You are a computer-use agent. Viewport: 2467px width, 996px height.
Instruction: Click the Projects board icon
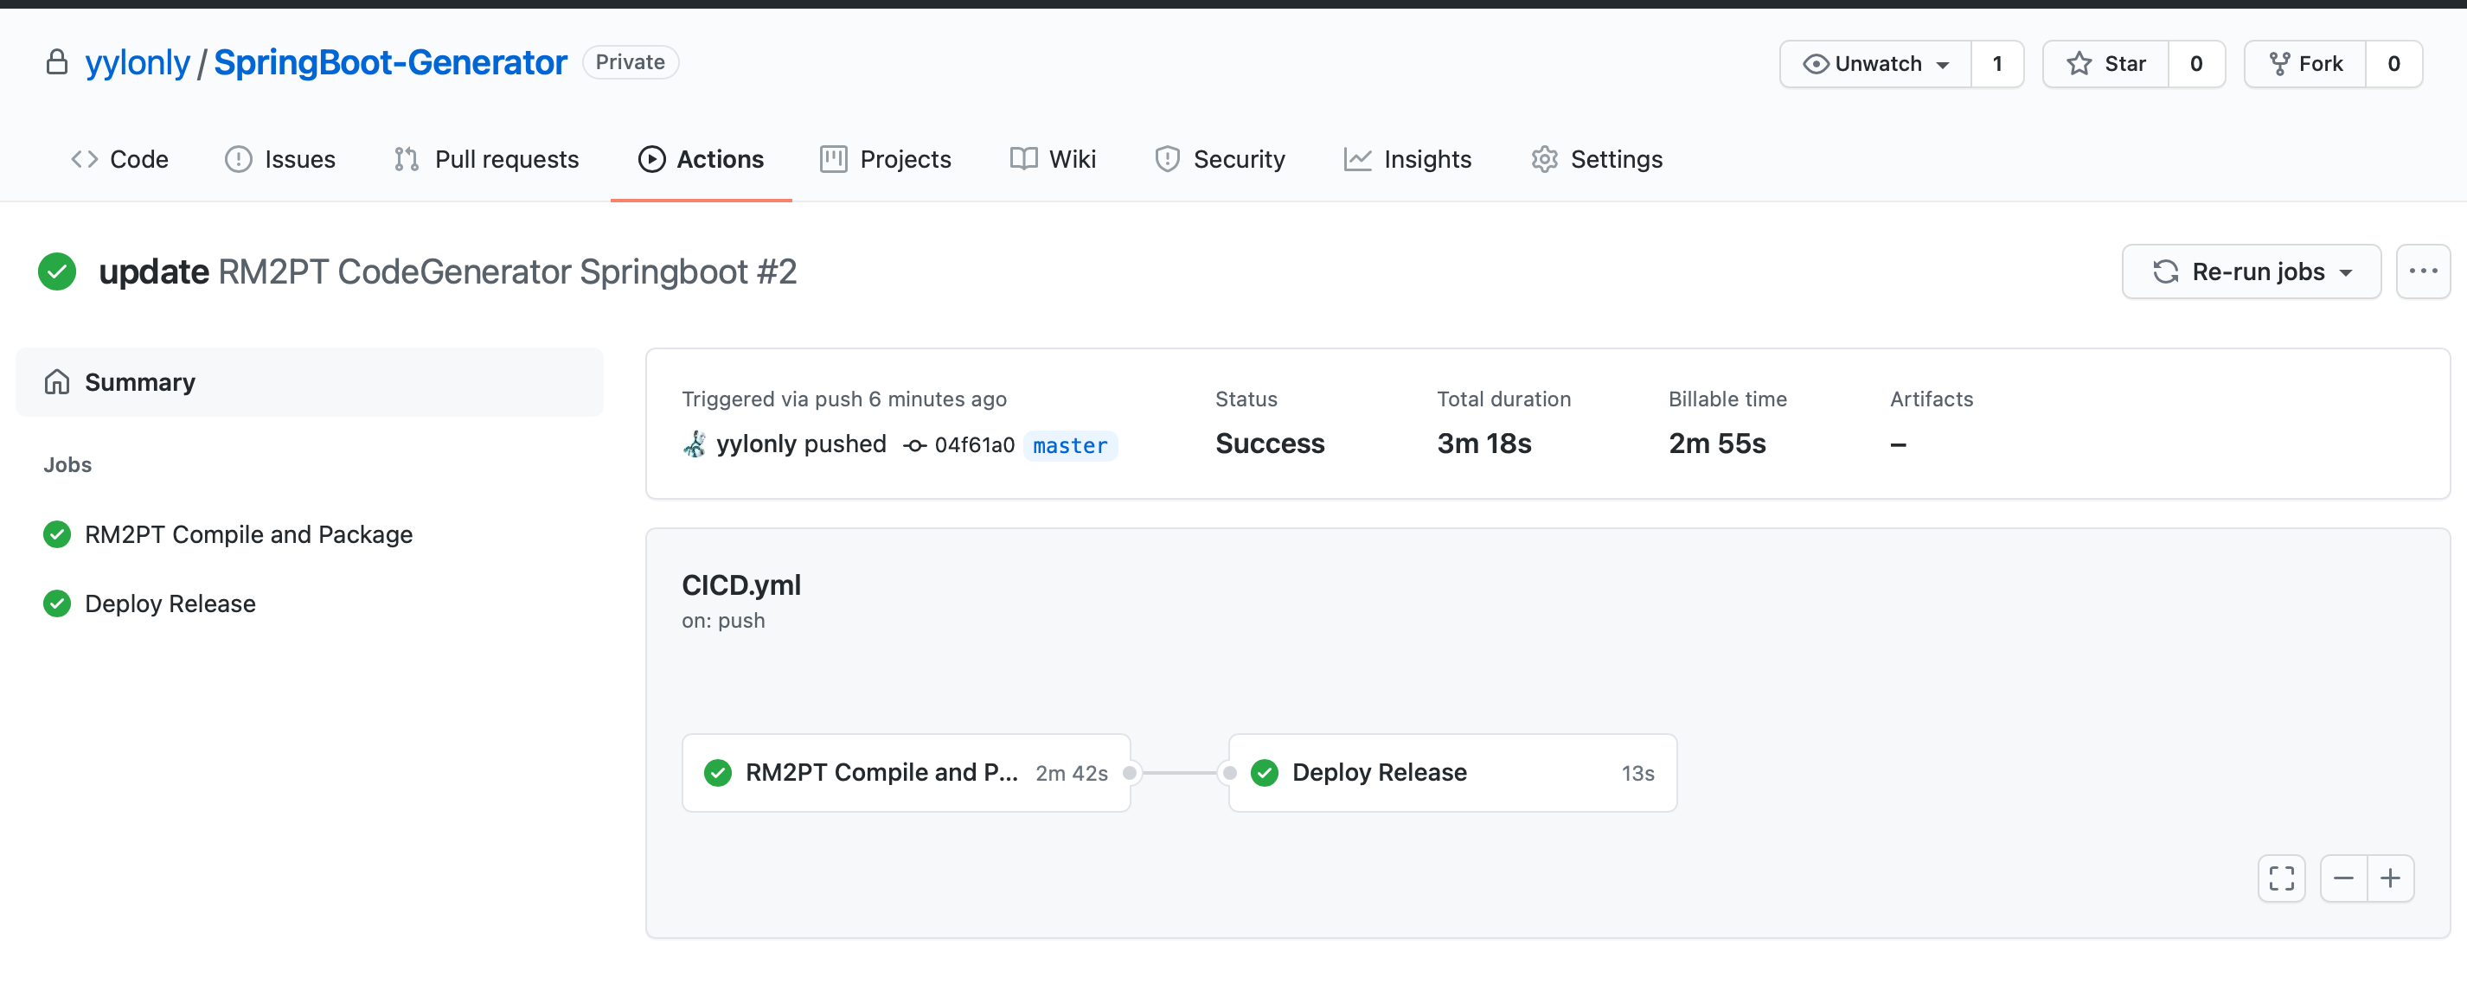point(833,159)
